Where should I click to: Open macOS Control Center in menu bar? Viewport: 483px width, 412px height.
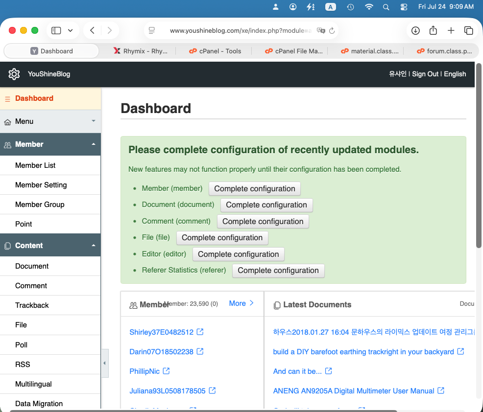404,7
